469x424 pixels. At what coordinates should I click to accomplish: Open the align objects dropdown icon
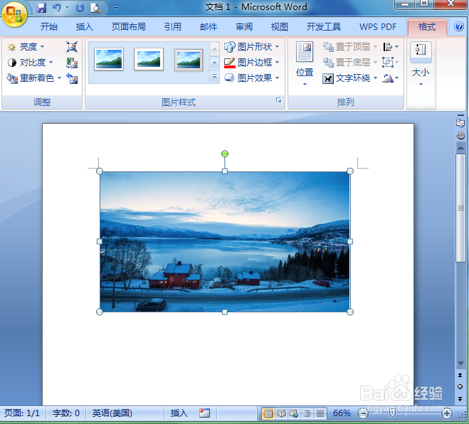(x=391, y=47)
